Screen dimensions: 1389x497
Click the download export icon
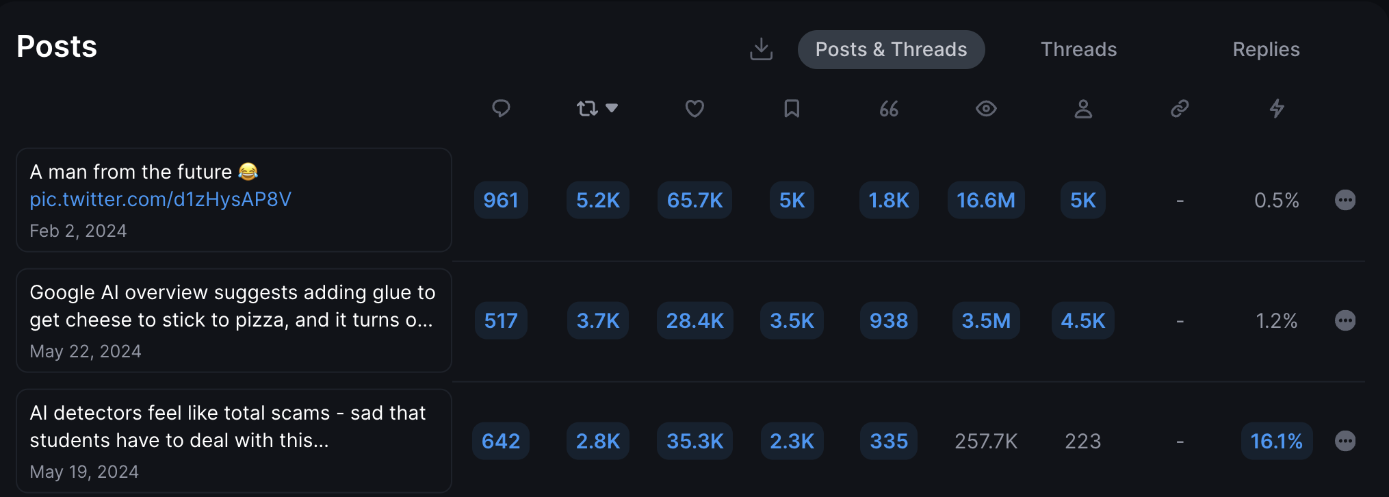pos(761,49)
